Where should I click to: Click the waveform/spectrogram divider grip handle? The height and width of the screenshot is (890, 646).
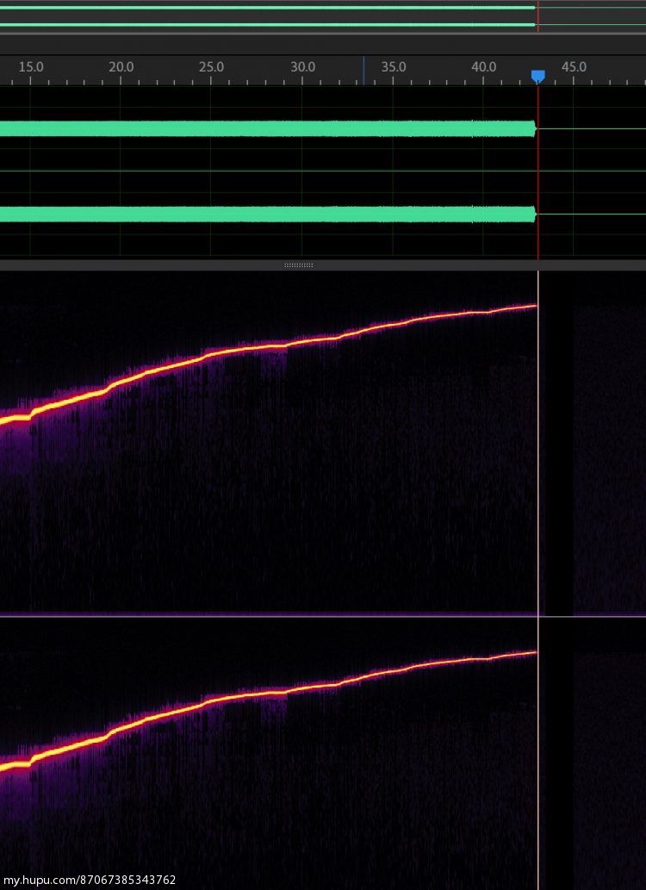[x=299, y=265]
